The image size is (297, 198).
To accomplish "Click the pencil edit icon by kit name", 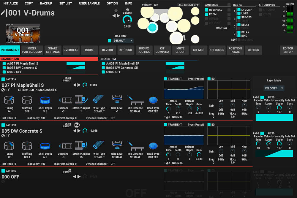I will pyautogui.click(x=3, y=13).
